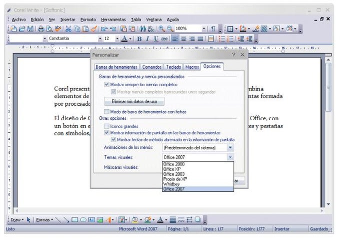
Task: Open the font size 12 dropdown
Action: point(117,39)
